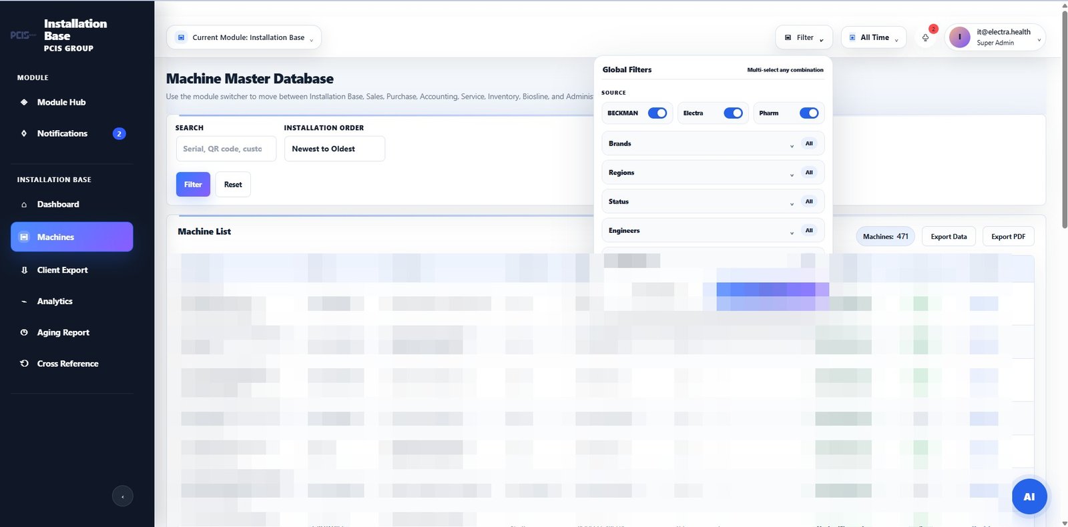Click the Cross Reference refresh icon
This screenshot has width=1068, height=527.
24,364
